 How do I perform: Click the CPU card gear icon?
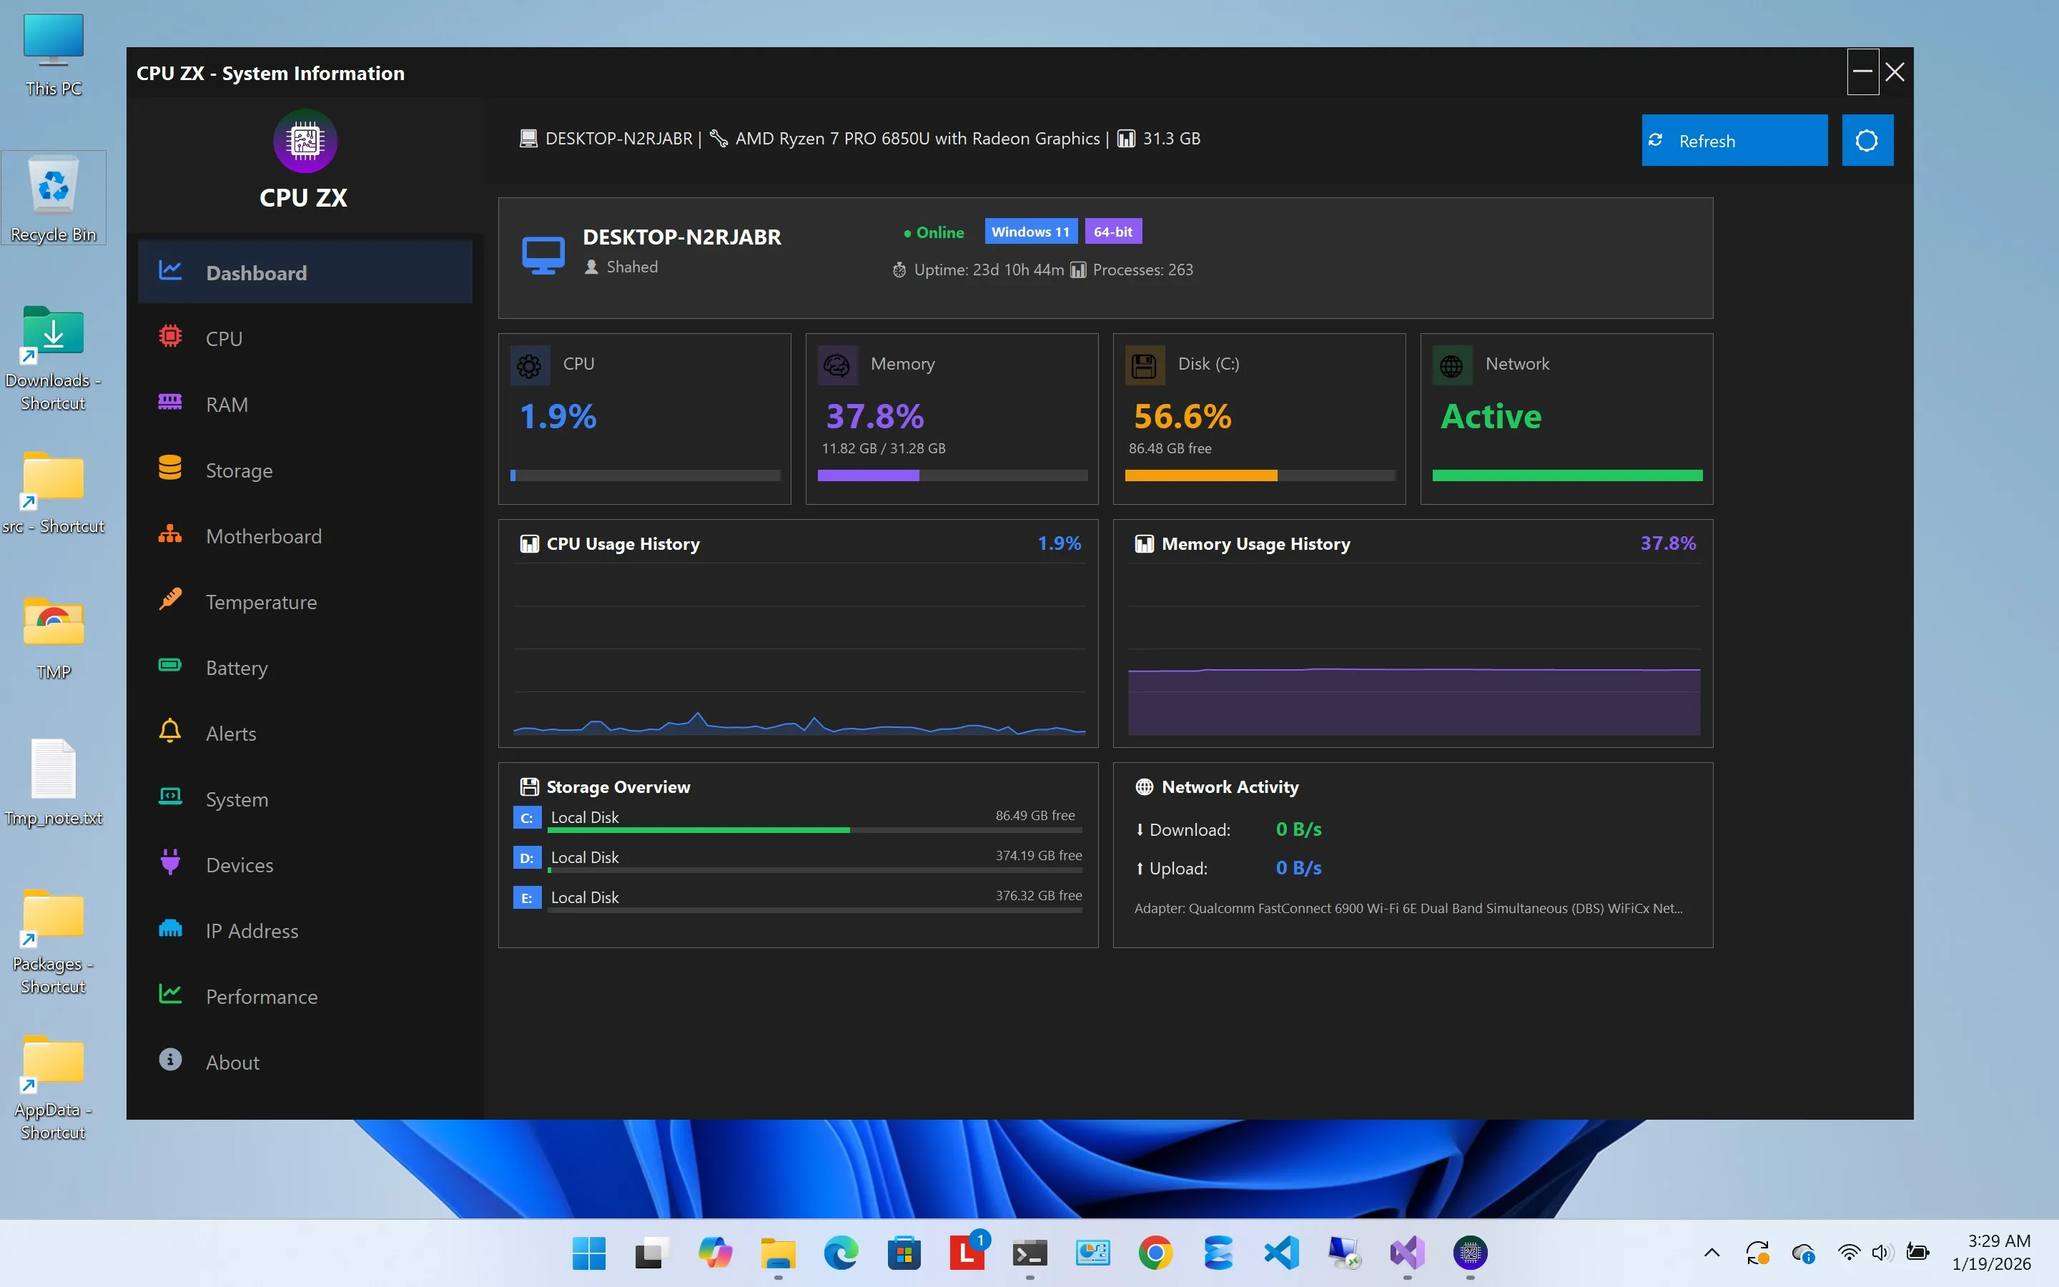tap(529, 366)
